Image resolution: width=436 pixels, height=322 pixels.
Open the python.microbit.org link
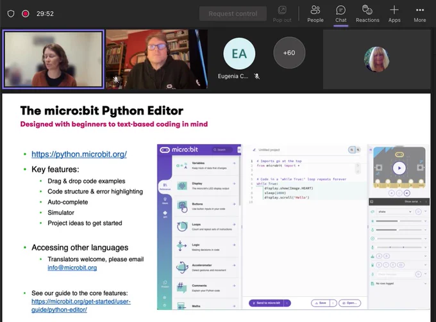click(x=79, y=154)
